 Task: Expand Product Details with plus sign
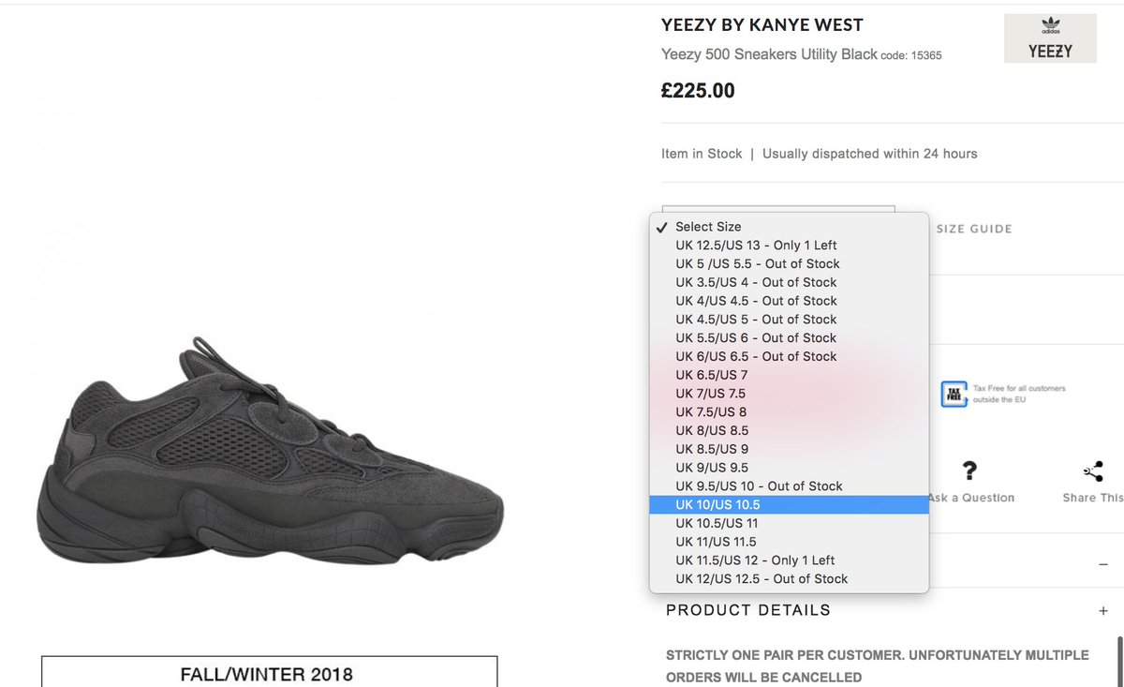click(1102, 611)
